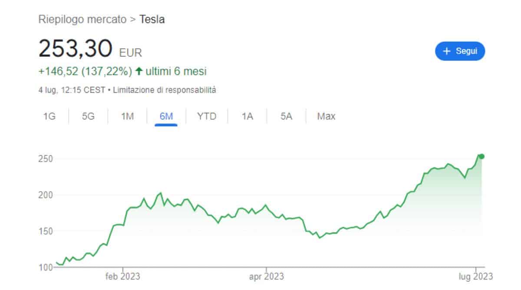Screen dimensions: 521x290
Task: Display the Max time range
Action: coord(326,116)
